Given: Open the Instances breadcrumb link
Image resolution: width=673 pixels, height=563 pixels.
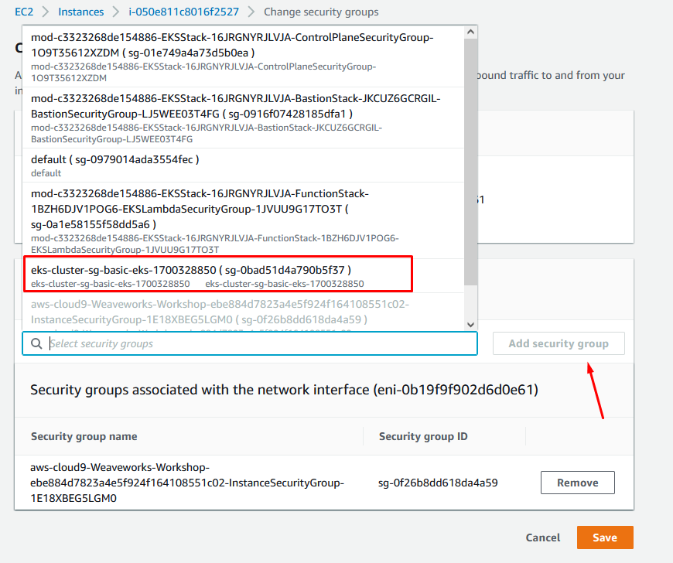Looking at the screenshot, I should coord(81,12).
